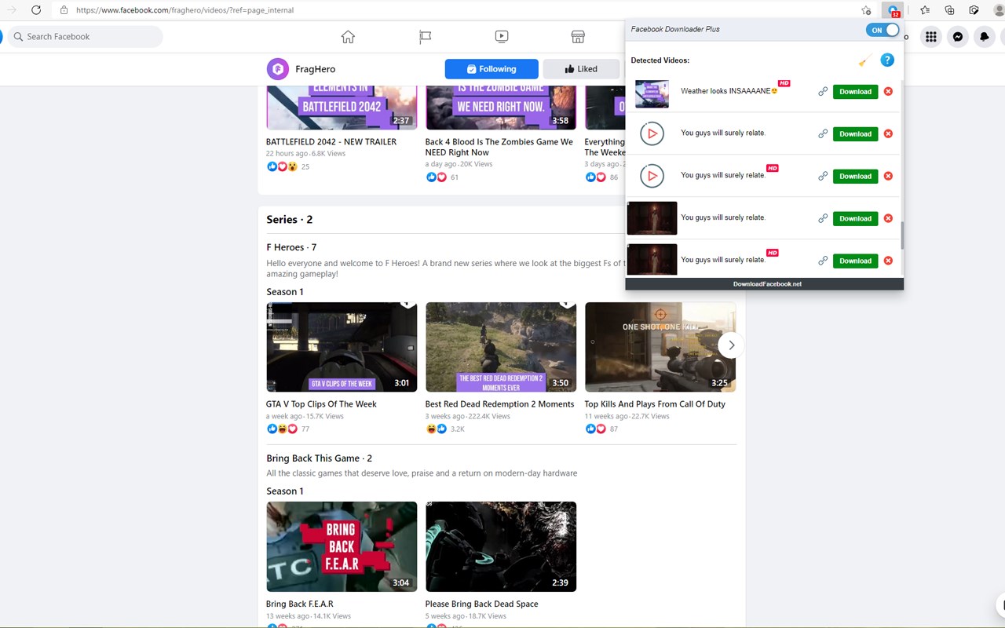Go to Facebook Home icon

(x=348, y=37)
